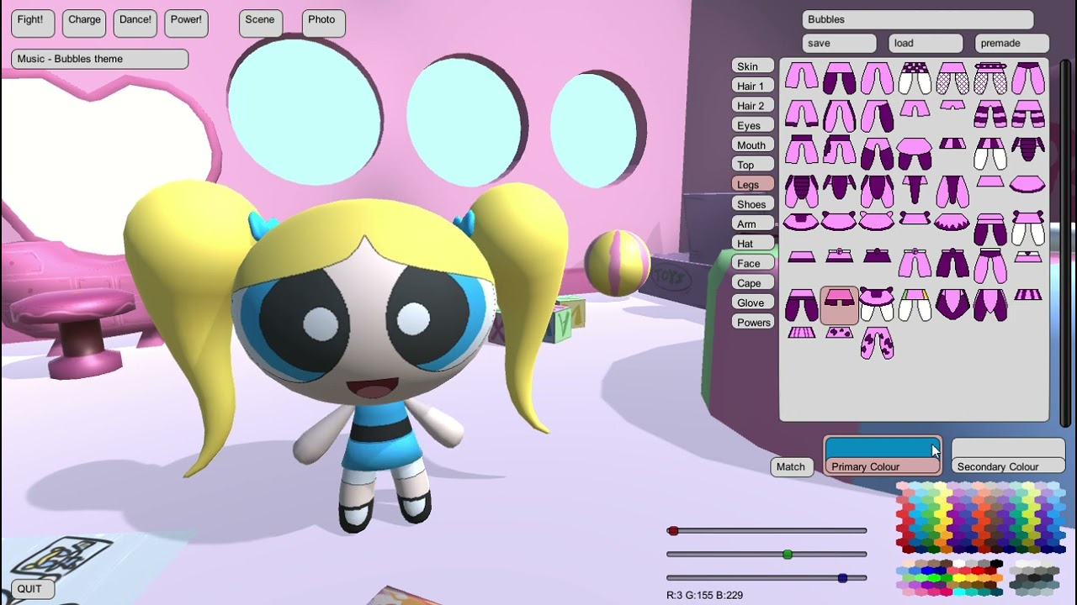Screen dimensions: 1077x605
Task: Trigger the Charge animation
Action: point(84,22)
